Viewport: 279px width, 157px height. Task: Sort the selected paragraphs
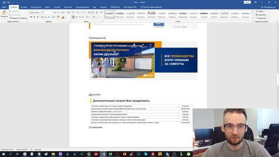97,13
